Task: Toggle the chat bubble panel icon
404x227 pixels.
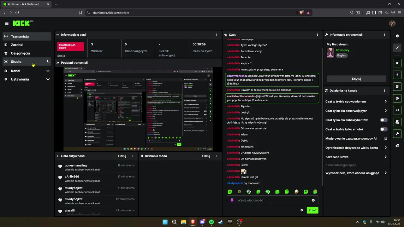Action: 397,98
